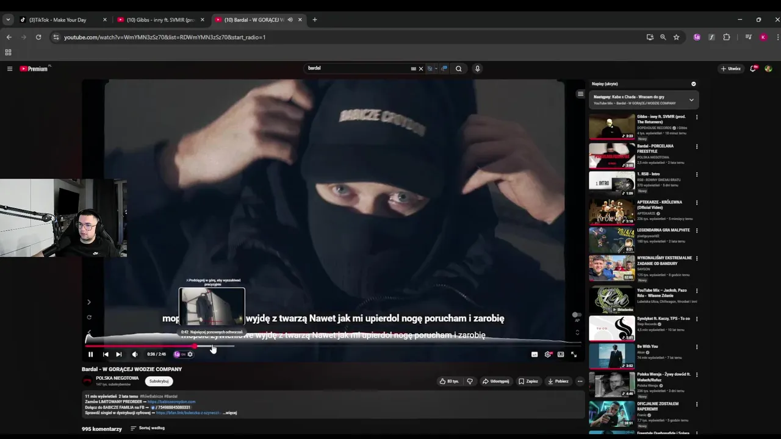Switch to theater mode view
Image resolution: width=781 pixels, height=439 pixels.
(x=561, y=354)
